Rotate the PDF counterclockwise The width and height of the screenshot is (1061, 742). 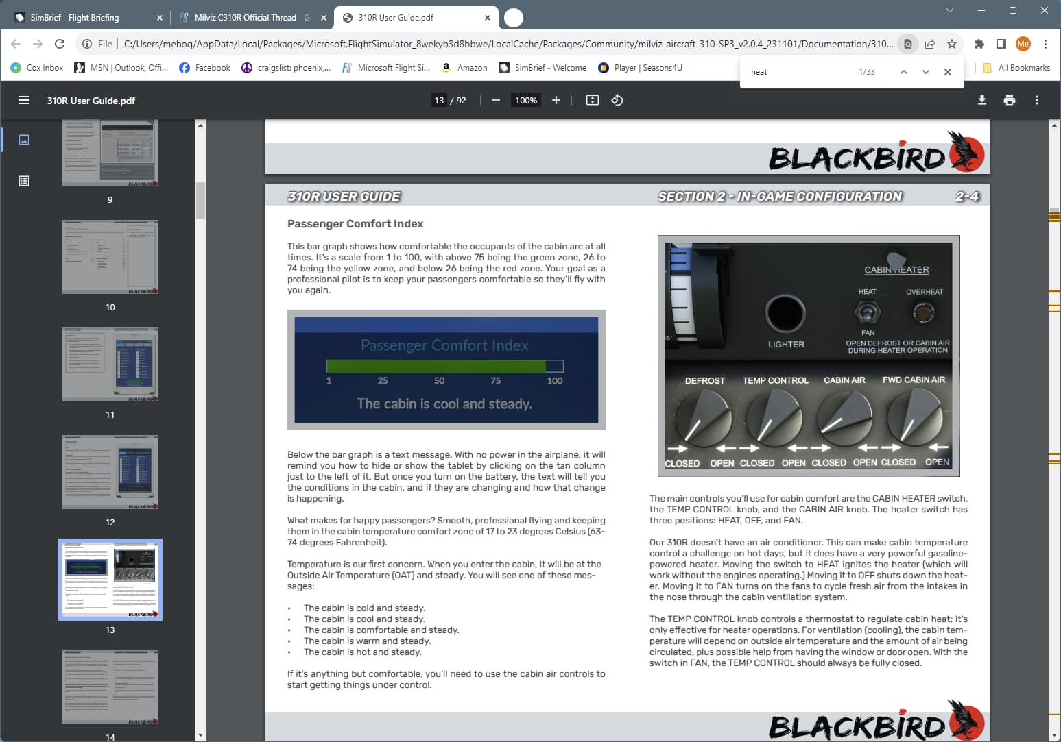(x=617, y=100)
